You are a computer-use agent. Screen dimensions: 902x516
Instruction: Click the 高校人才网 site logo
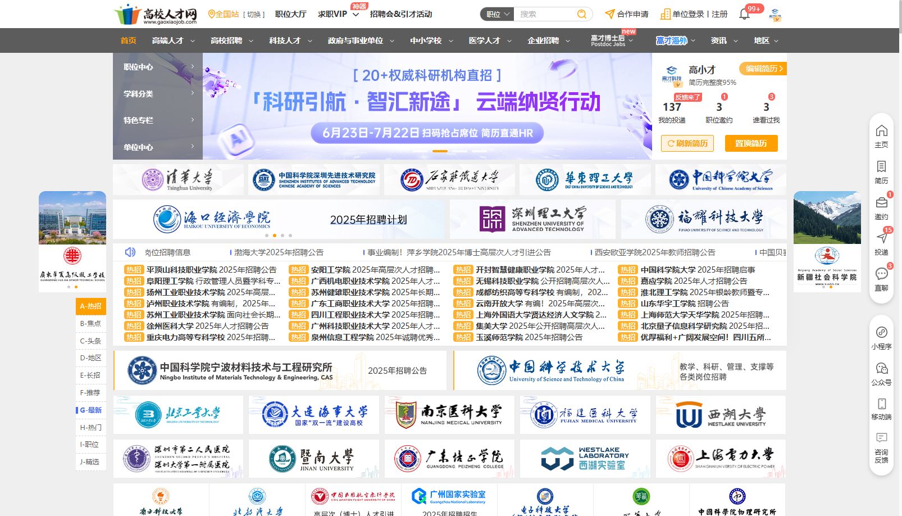pos(156,15)
